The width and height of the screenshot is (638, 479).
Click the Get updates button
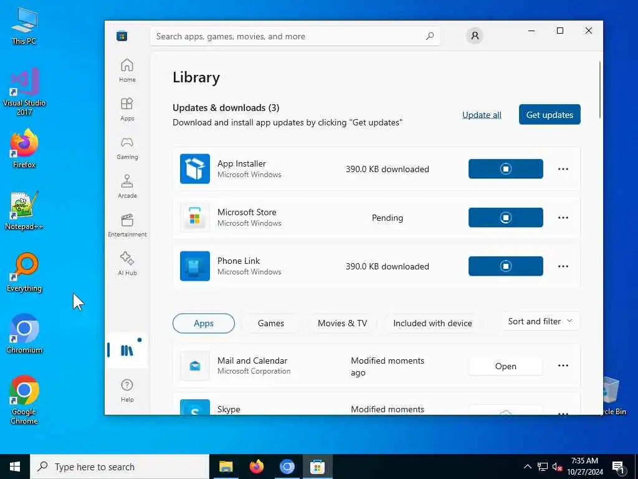(x=550, y=115)
